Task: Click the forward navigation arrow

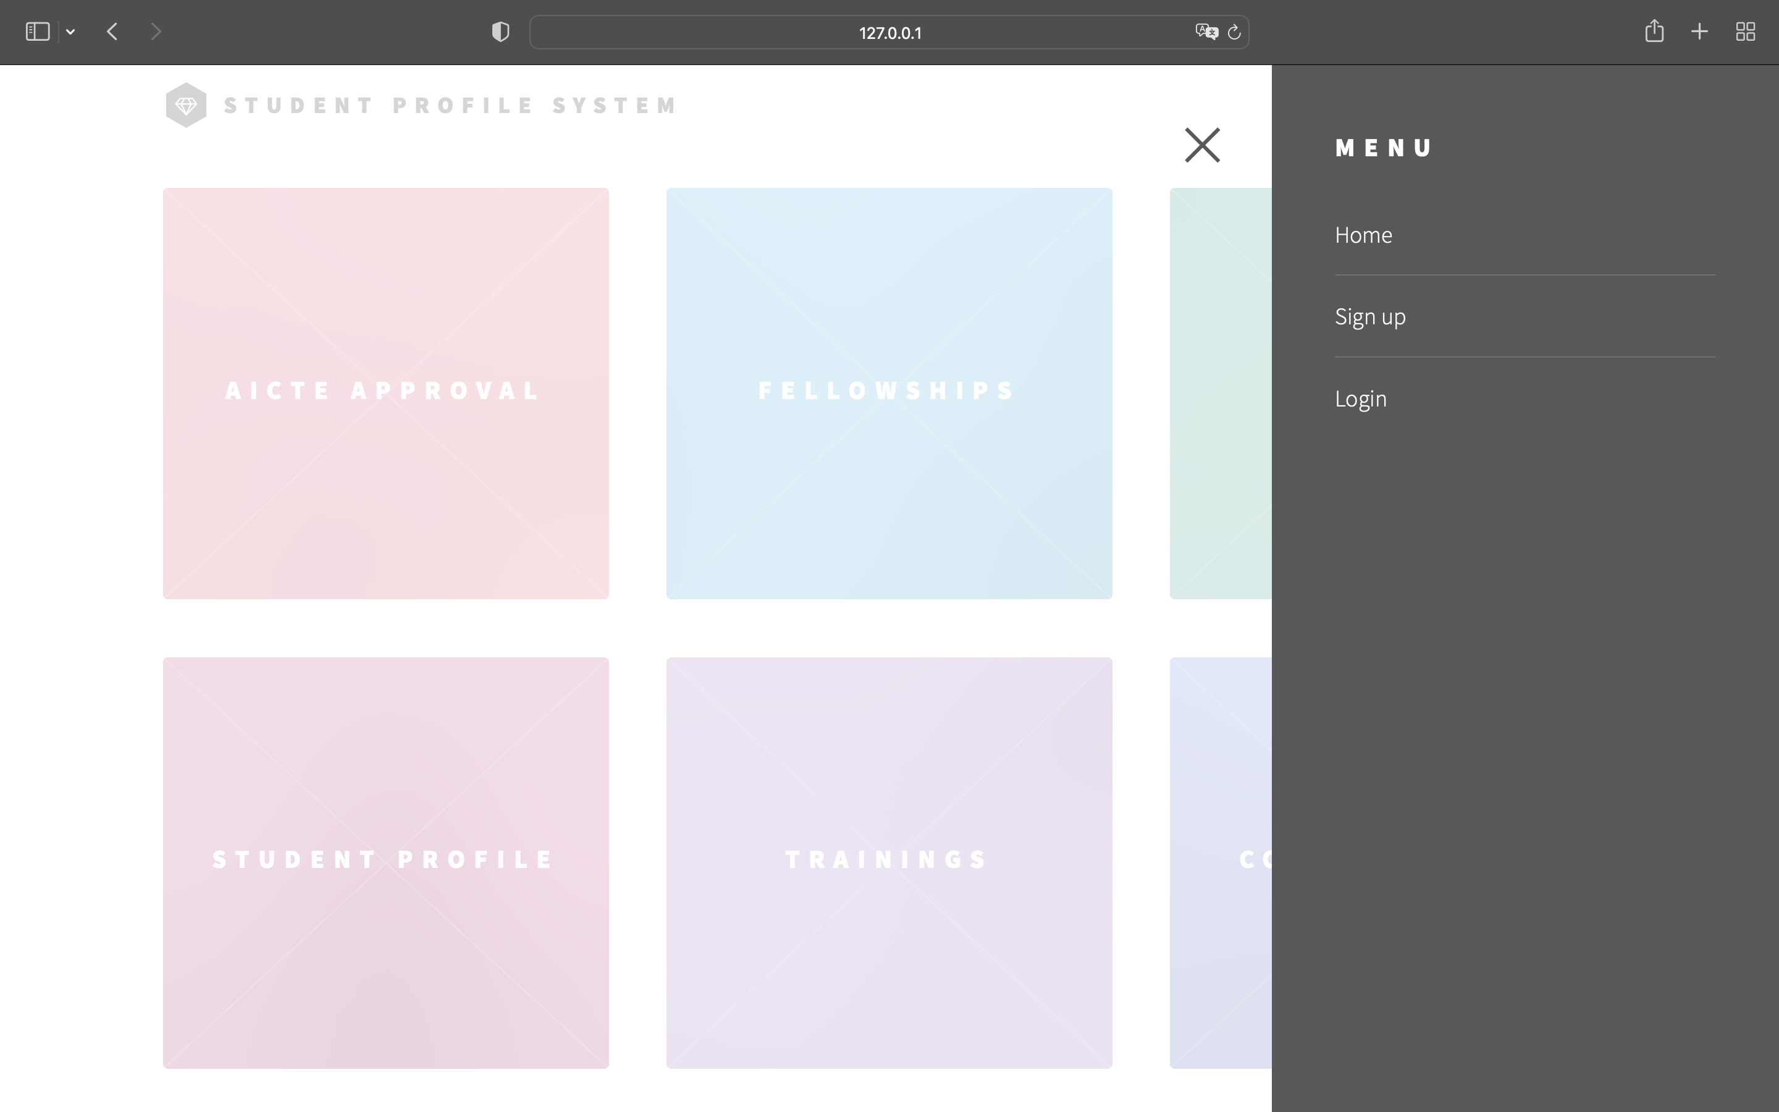Action: click(x=155, y=32)
